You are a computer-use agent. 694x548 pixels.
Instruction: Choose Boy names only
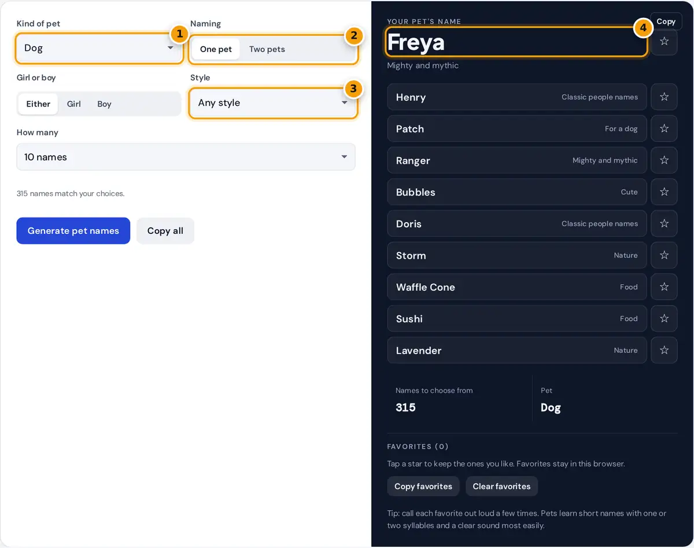point(104,104)
